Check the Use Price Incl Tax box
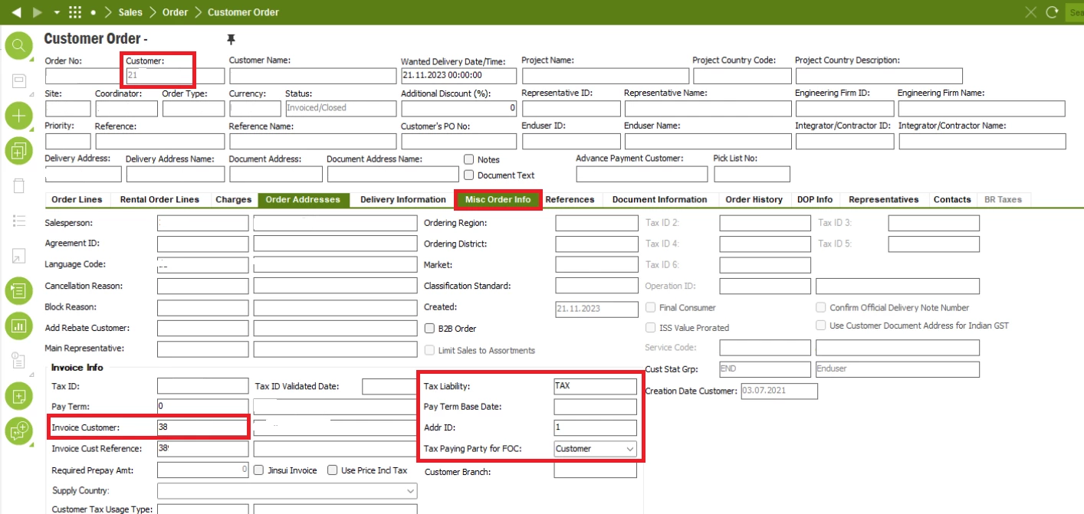Image resolution: width=1084 pixels, height=514 pixels. click(x=332, y=470)
